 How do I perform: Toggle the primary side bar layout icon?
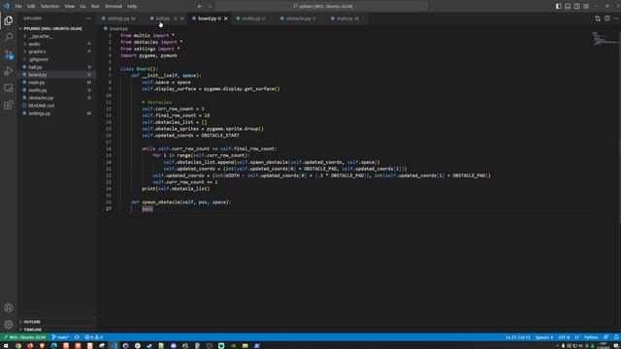[559, 7]
